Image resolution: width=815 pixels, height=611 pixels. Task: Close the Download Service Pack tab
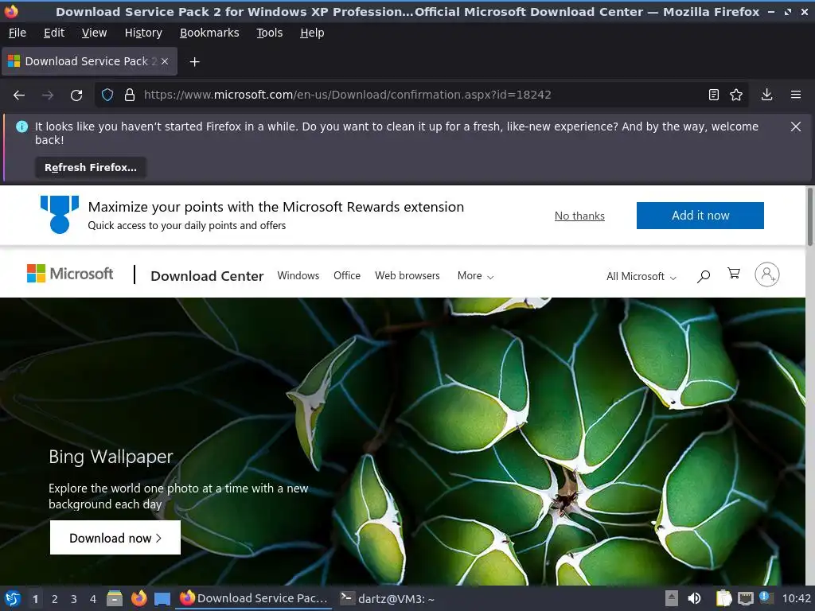(165, 61)
